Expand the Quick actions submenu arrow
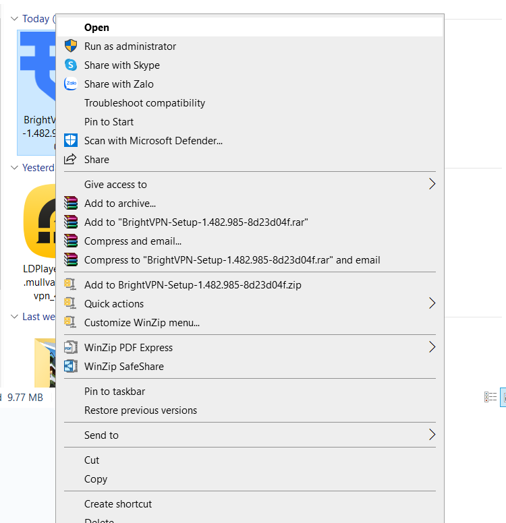This screenshot has width=506, height=523. click(432, 304)
